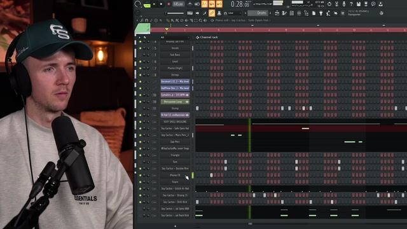Screen dimensions: 407x229
Task: Click the magnet snap icon in piano roll toolbar
Action: tap(146, 20)
